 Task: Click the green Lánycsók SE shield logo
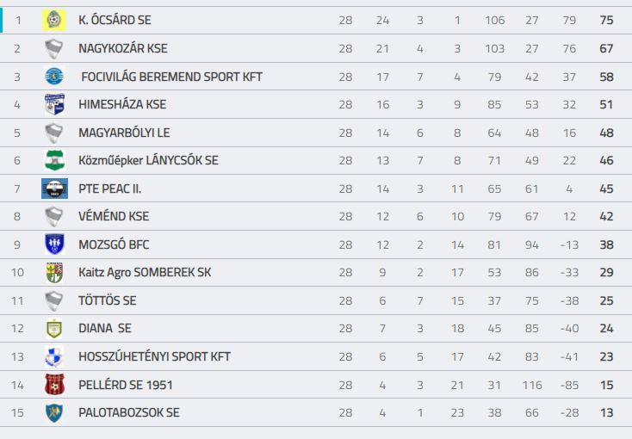pyautogui.click(x=54, y=160)
